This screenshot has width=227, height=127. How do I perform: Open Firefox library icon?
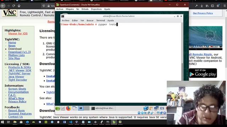(x=207, y=6)
